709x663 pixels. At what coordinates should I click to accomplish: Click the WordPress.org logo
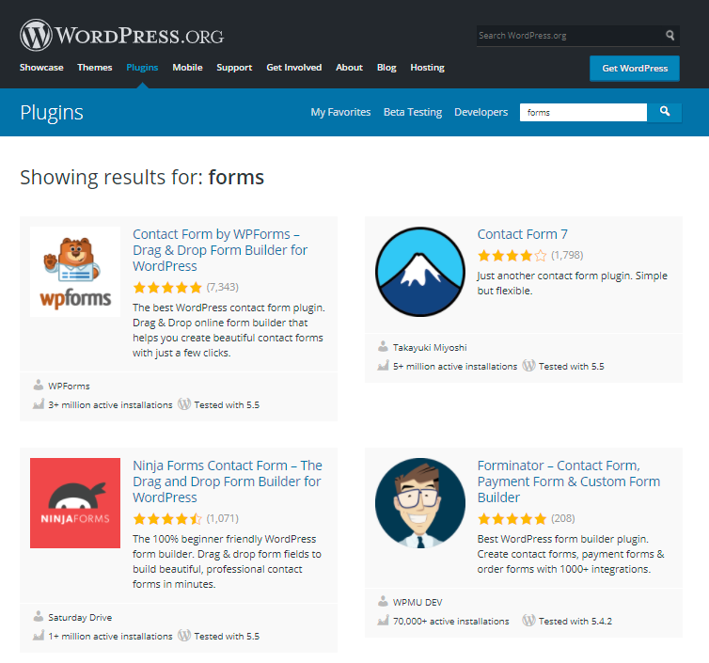(121, 35)
